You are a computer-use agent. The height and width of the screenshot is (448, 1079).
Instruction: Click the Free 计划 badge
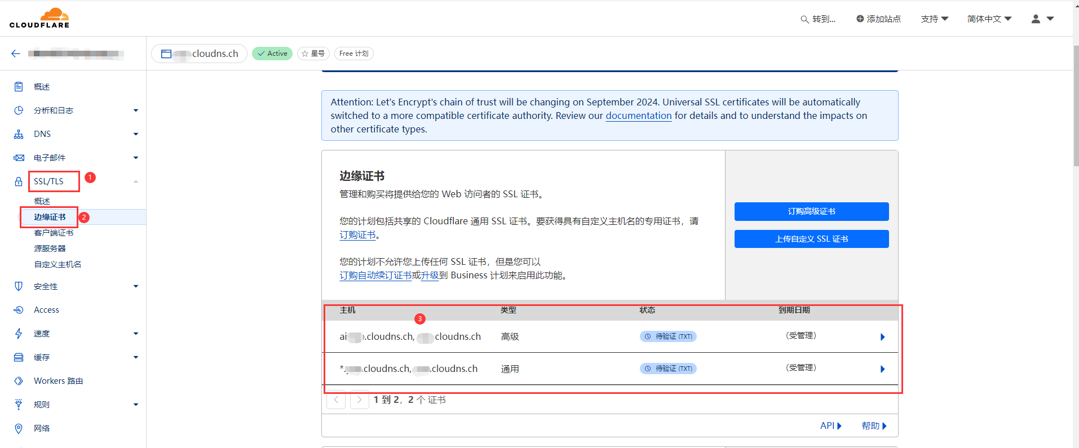(x=354, y=54)
